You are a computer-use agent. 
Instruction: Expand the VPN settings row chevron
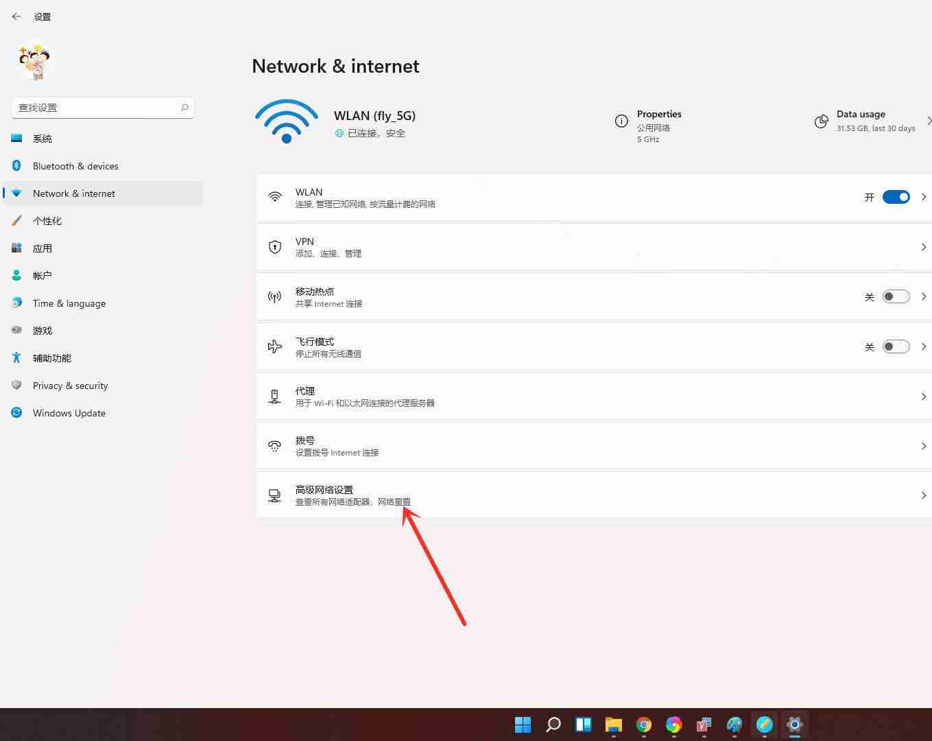[x=923, y=247]
